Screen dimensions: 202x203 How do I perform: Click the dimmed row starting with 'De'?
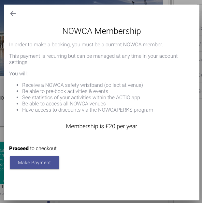[x=200, y=75]
